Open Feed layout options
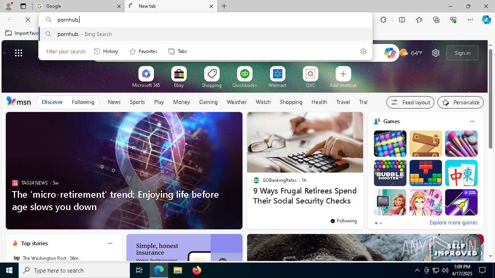495x278 pixels. [x=410, y=102]
